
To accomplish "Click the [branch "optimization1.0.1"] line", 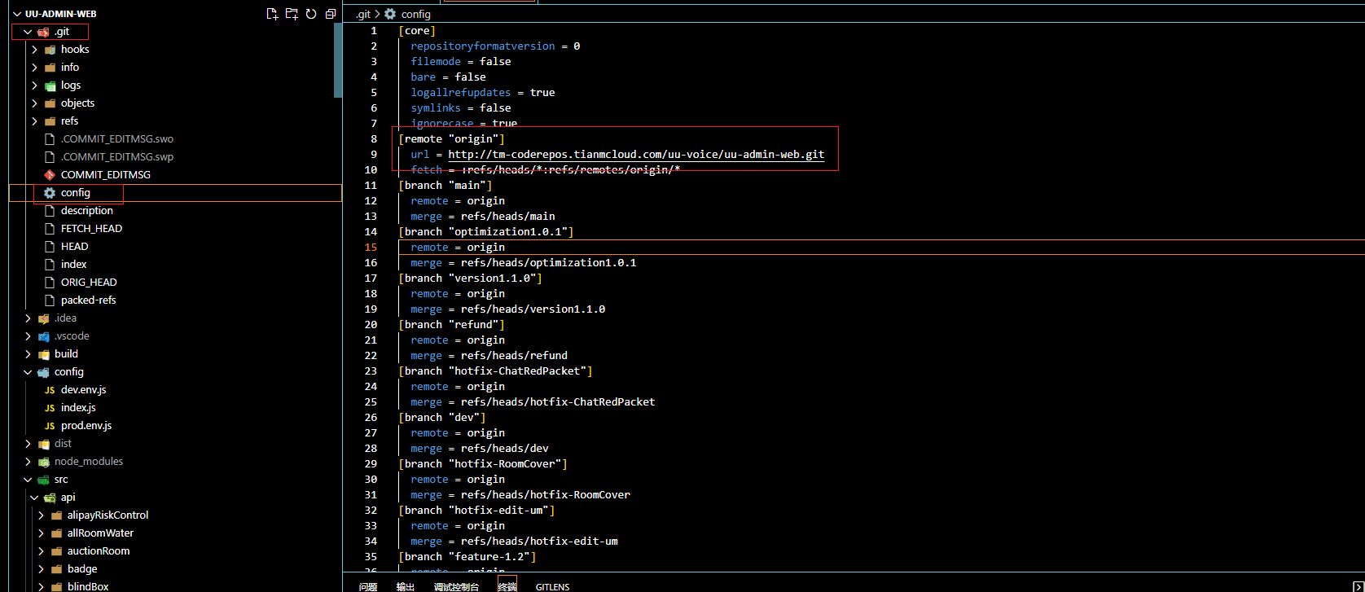I will (486, 232).
